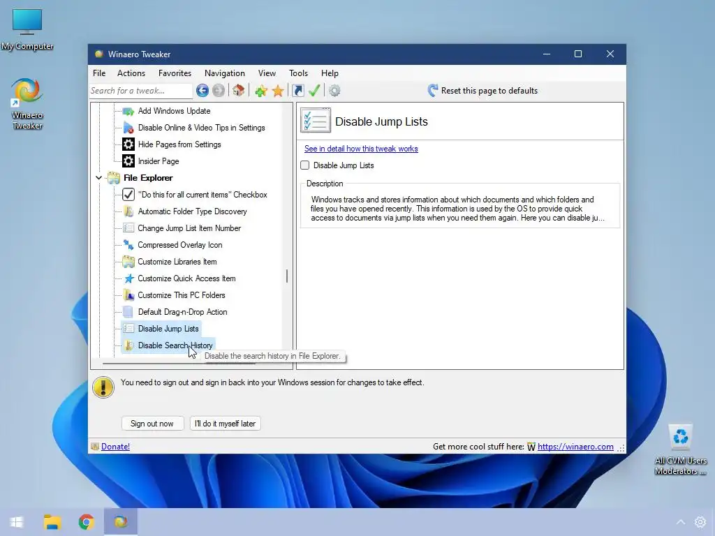Click I'll do it myself later button

pyautogui.click(x=226, y=424)
